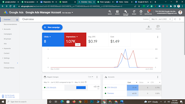Click the help icon beside comparison dates

[86, 82]
